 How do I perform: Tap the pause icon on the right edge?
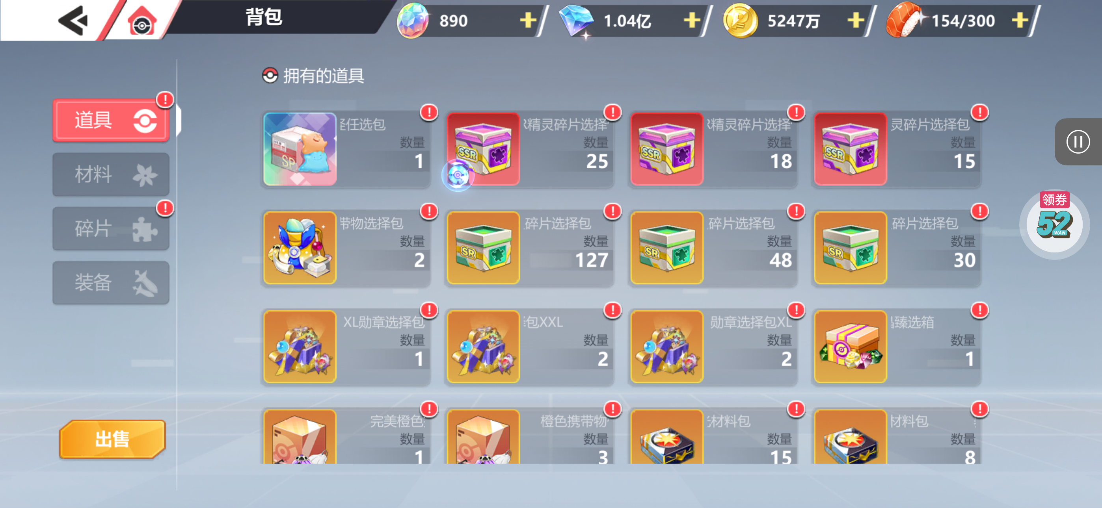pos(1078,141)
